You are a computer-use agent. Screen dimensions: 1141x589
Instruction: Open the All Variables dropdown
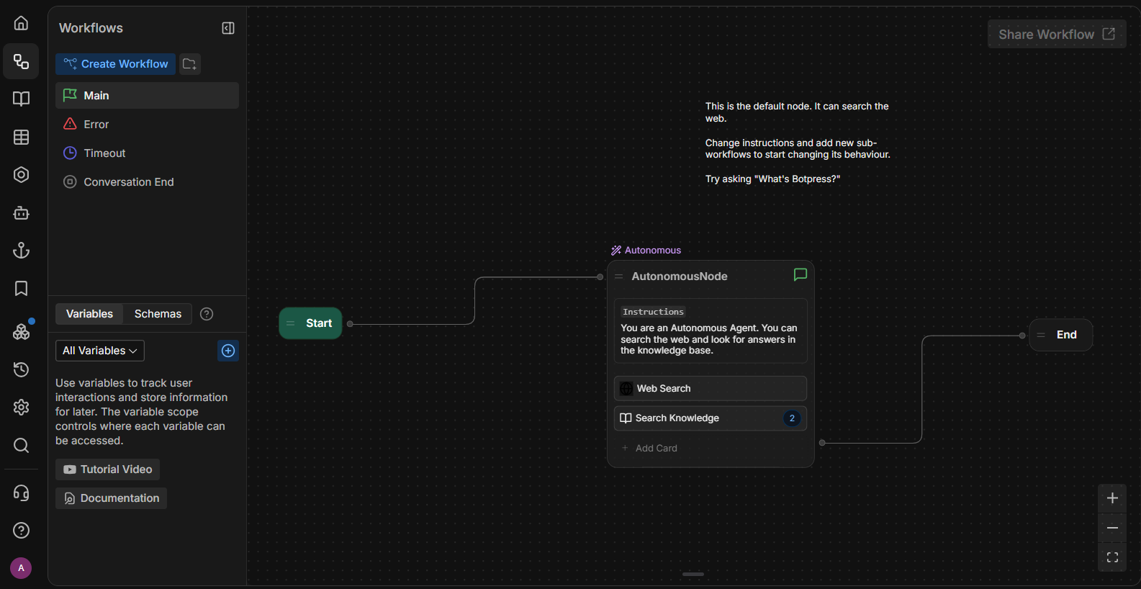100,351
